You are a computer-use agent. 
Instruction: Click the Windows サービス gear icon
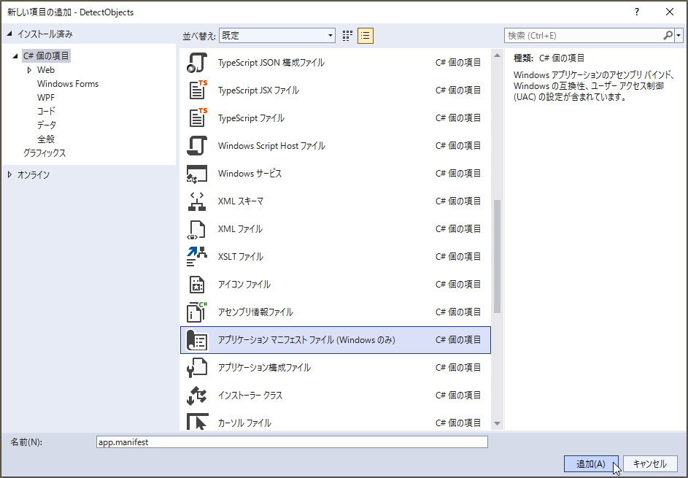pos(197,173)
